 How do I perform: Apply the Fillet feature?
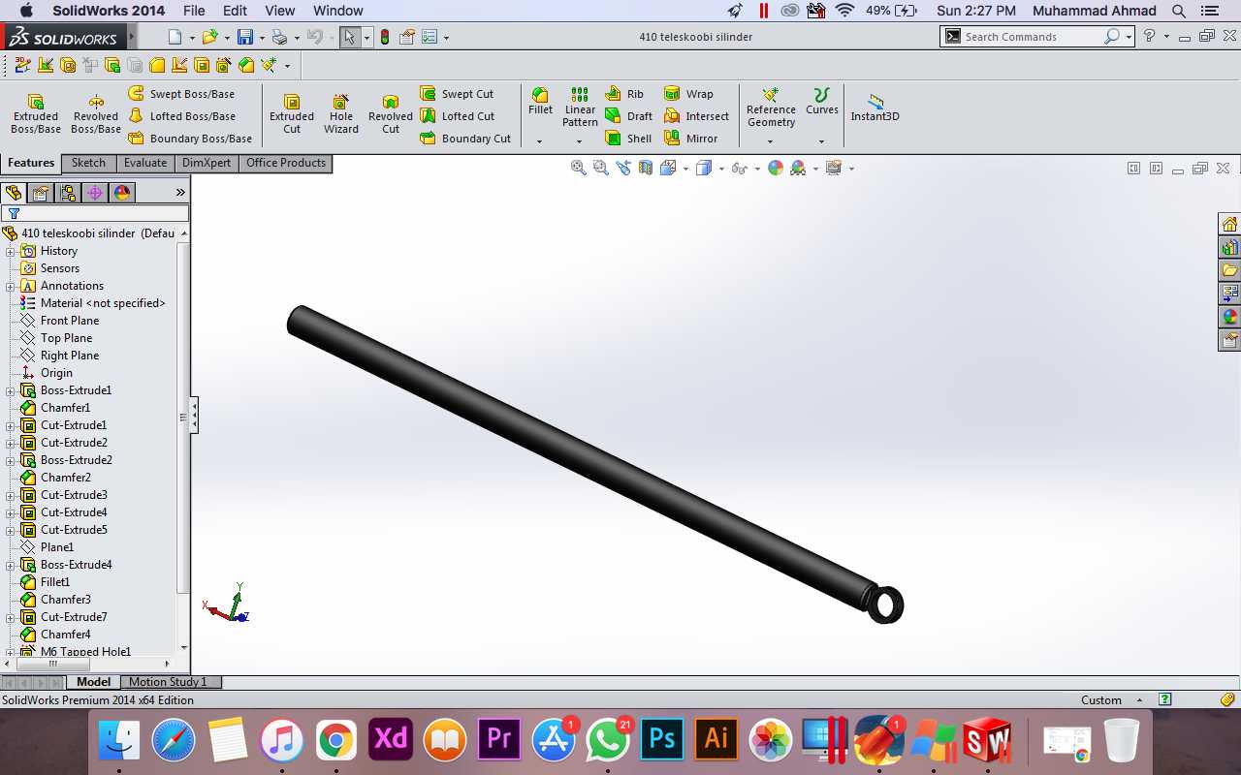click(540, 102)
